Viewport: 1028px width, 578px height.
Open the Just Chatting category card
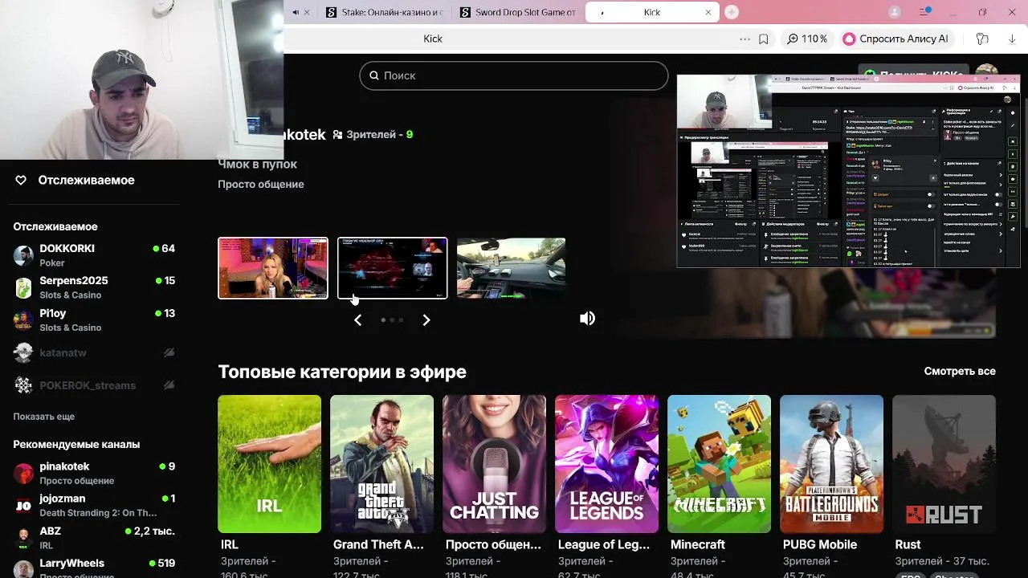click(x=494, y=464)
